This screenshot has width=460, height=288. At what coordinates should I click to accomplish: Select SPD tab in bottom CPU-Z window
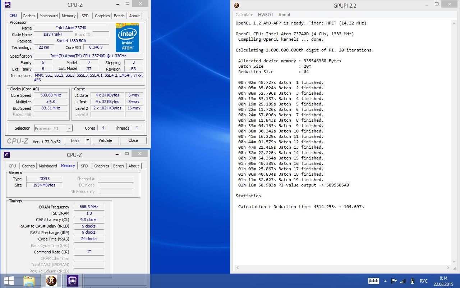pyautogui.click(x=84, y=166)
